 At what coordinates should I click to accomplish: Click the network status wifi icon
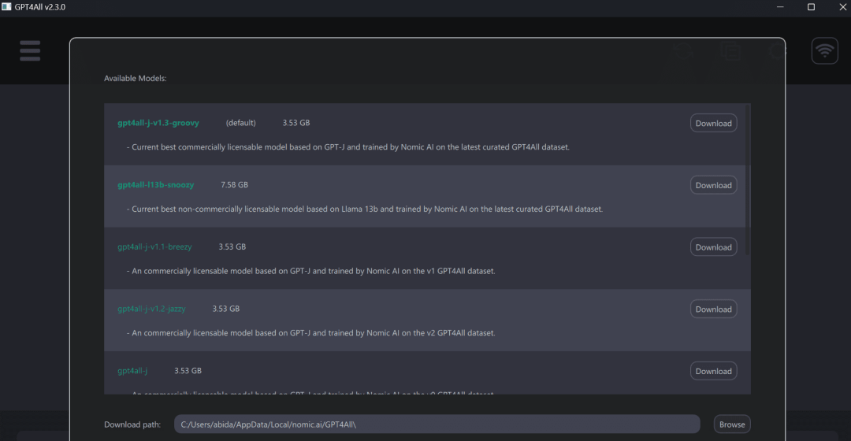click(825, 51)
